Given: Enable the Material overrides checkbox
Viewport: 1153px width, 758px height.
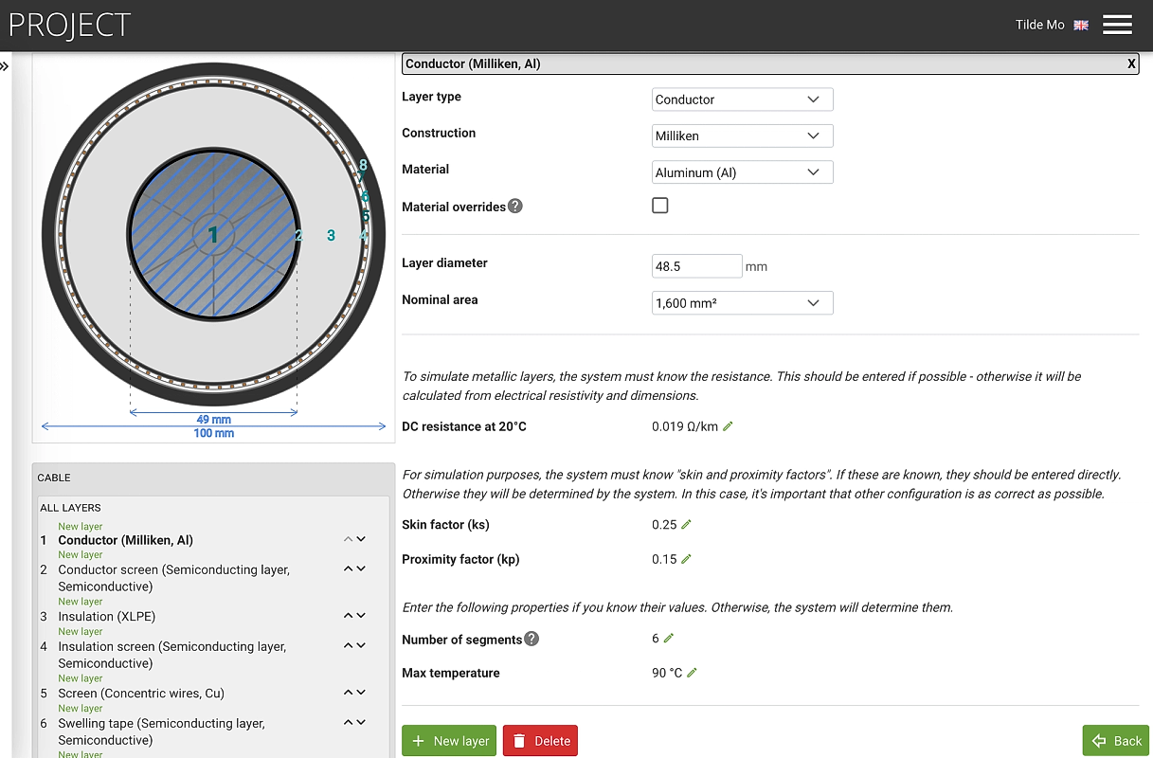Looking at the screenshot, I should (x=660, y=205).
